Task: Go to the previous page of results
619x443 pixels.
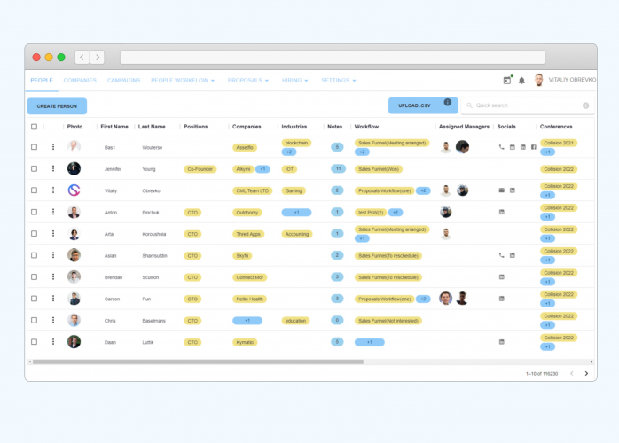Action: (572, 374)
